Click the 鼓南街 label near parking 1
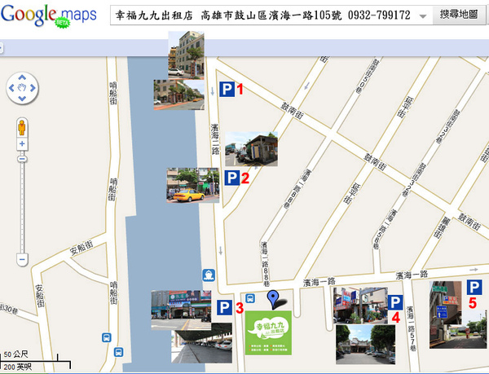 point(293,111)
